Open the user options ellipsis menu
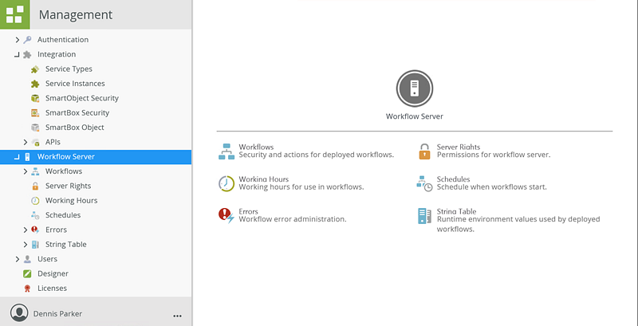638x326 pixels. point(177,315)
